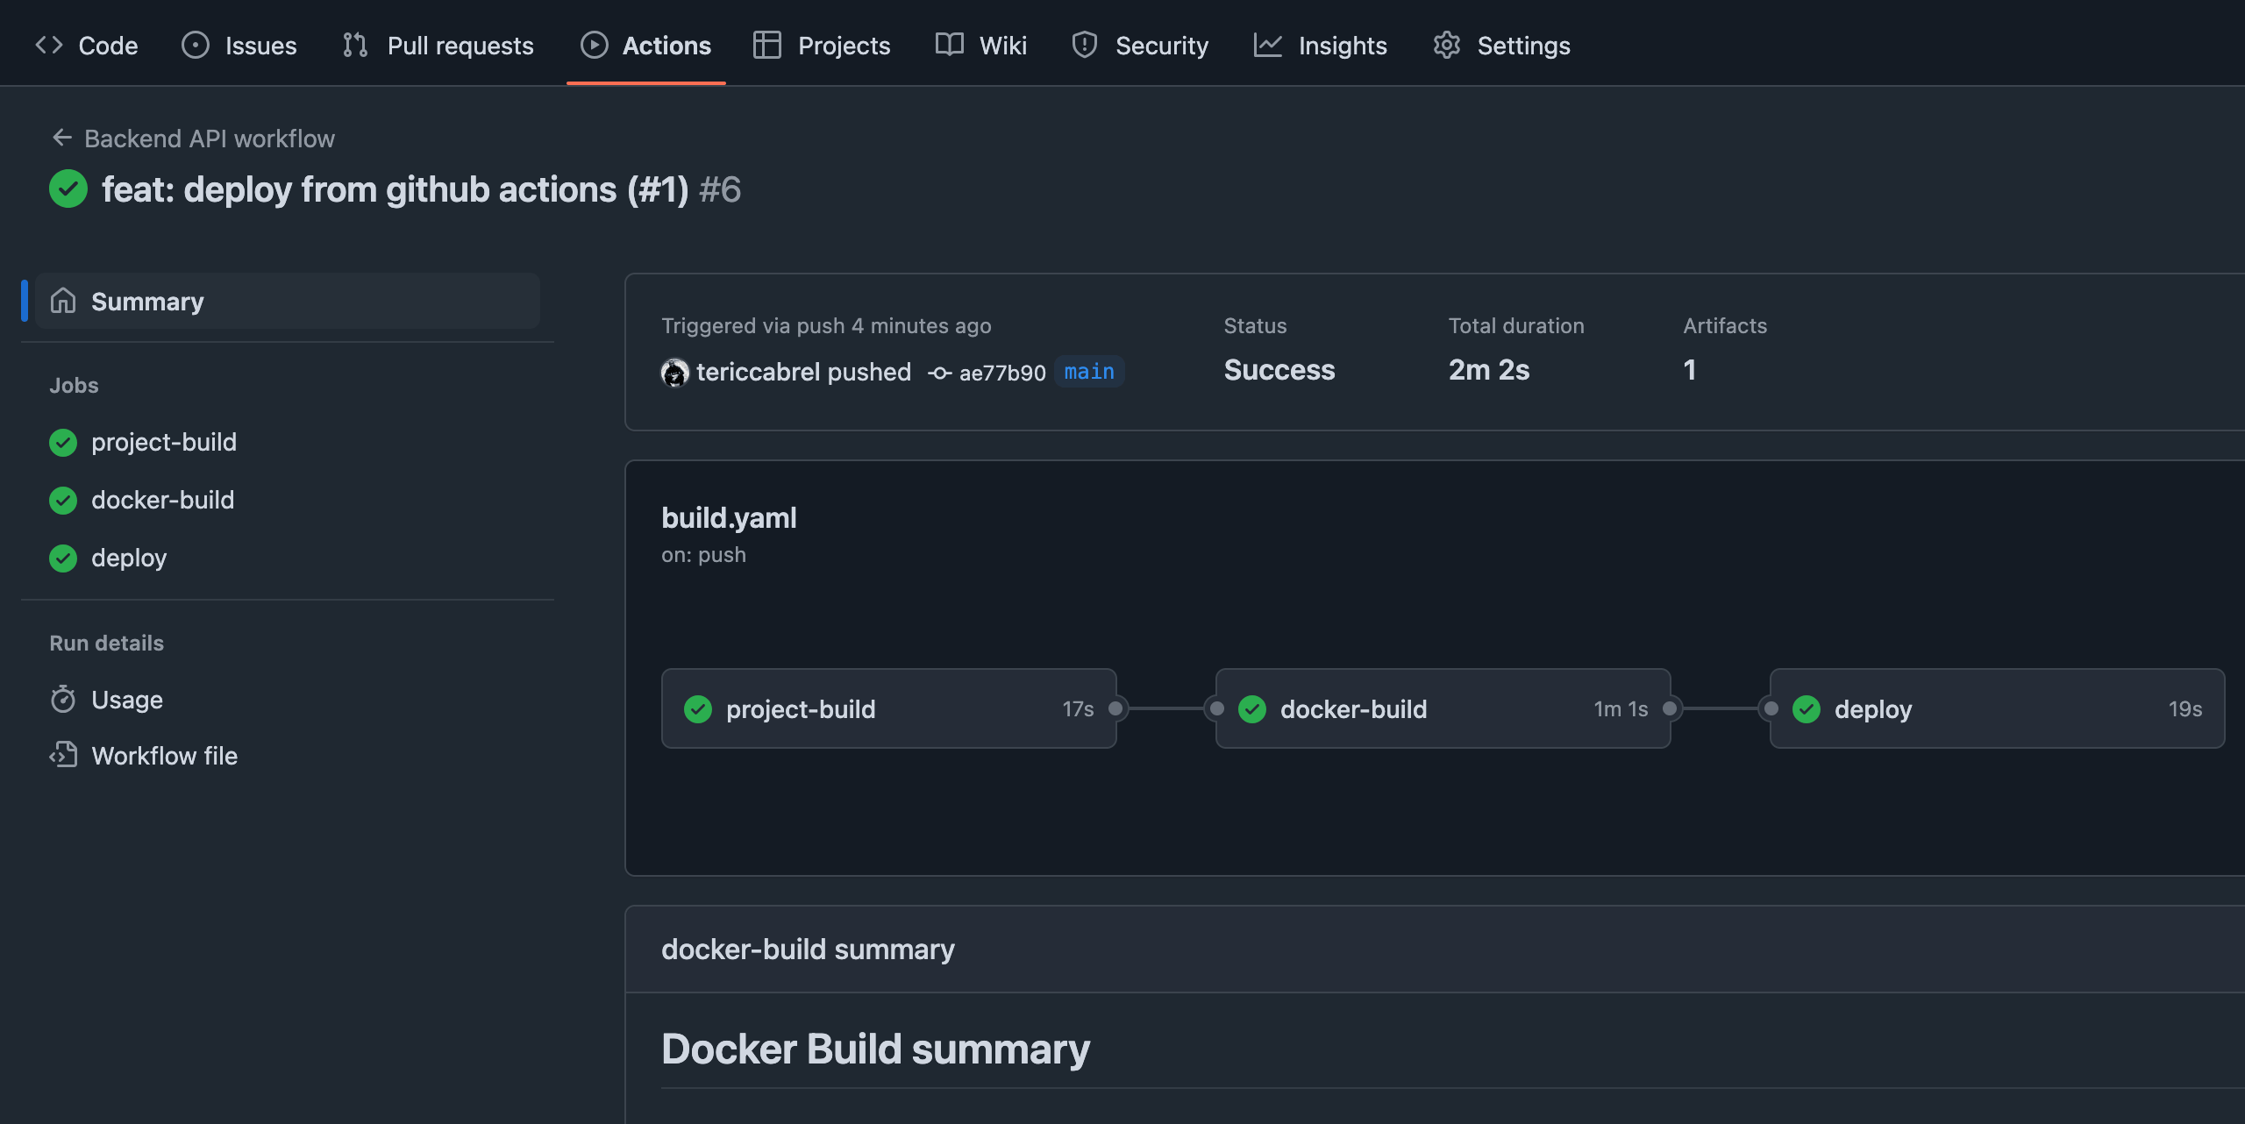Click the Projects board icon

tap(766, 45)
